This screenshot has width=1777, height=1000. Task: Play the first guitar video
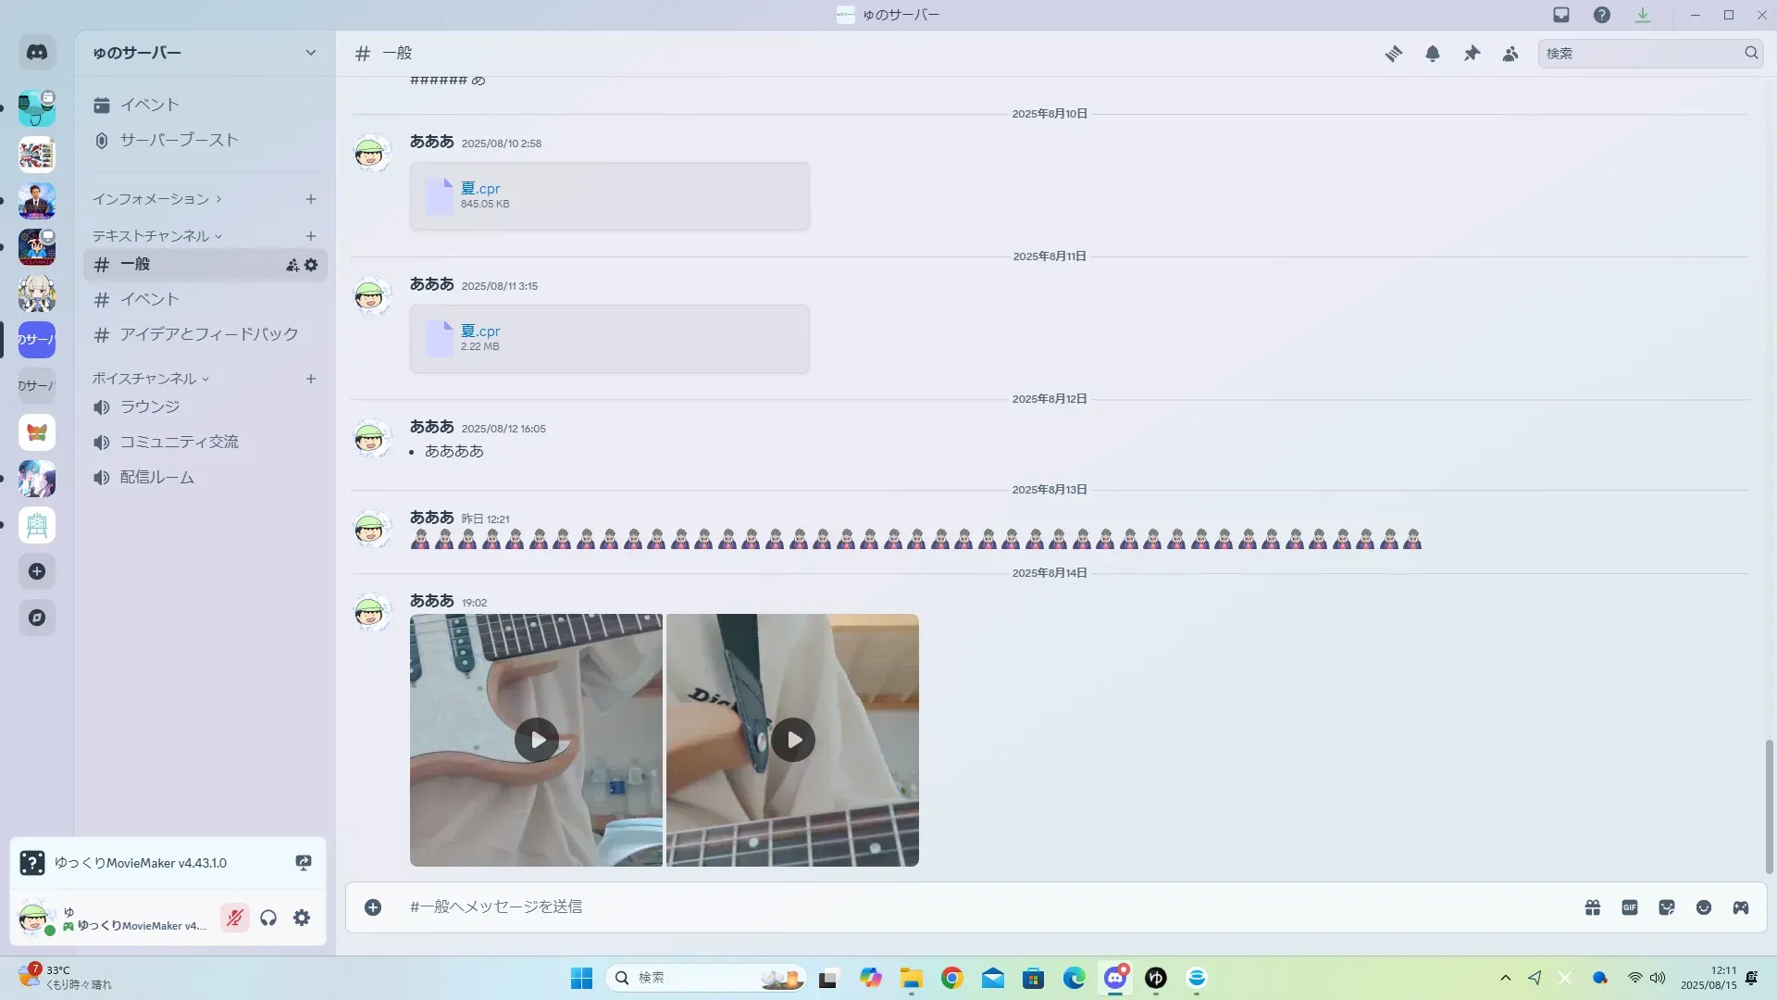(537, 740)
